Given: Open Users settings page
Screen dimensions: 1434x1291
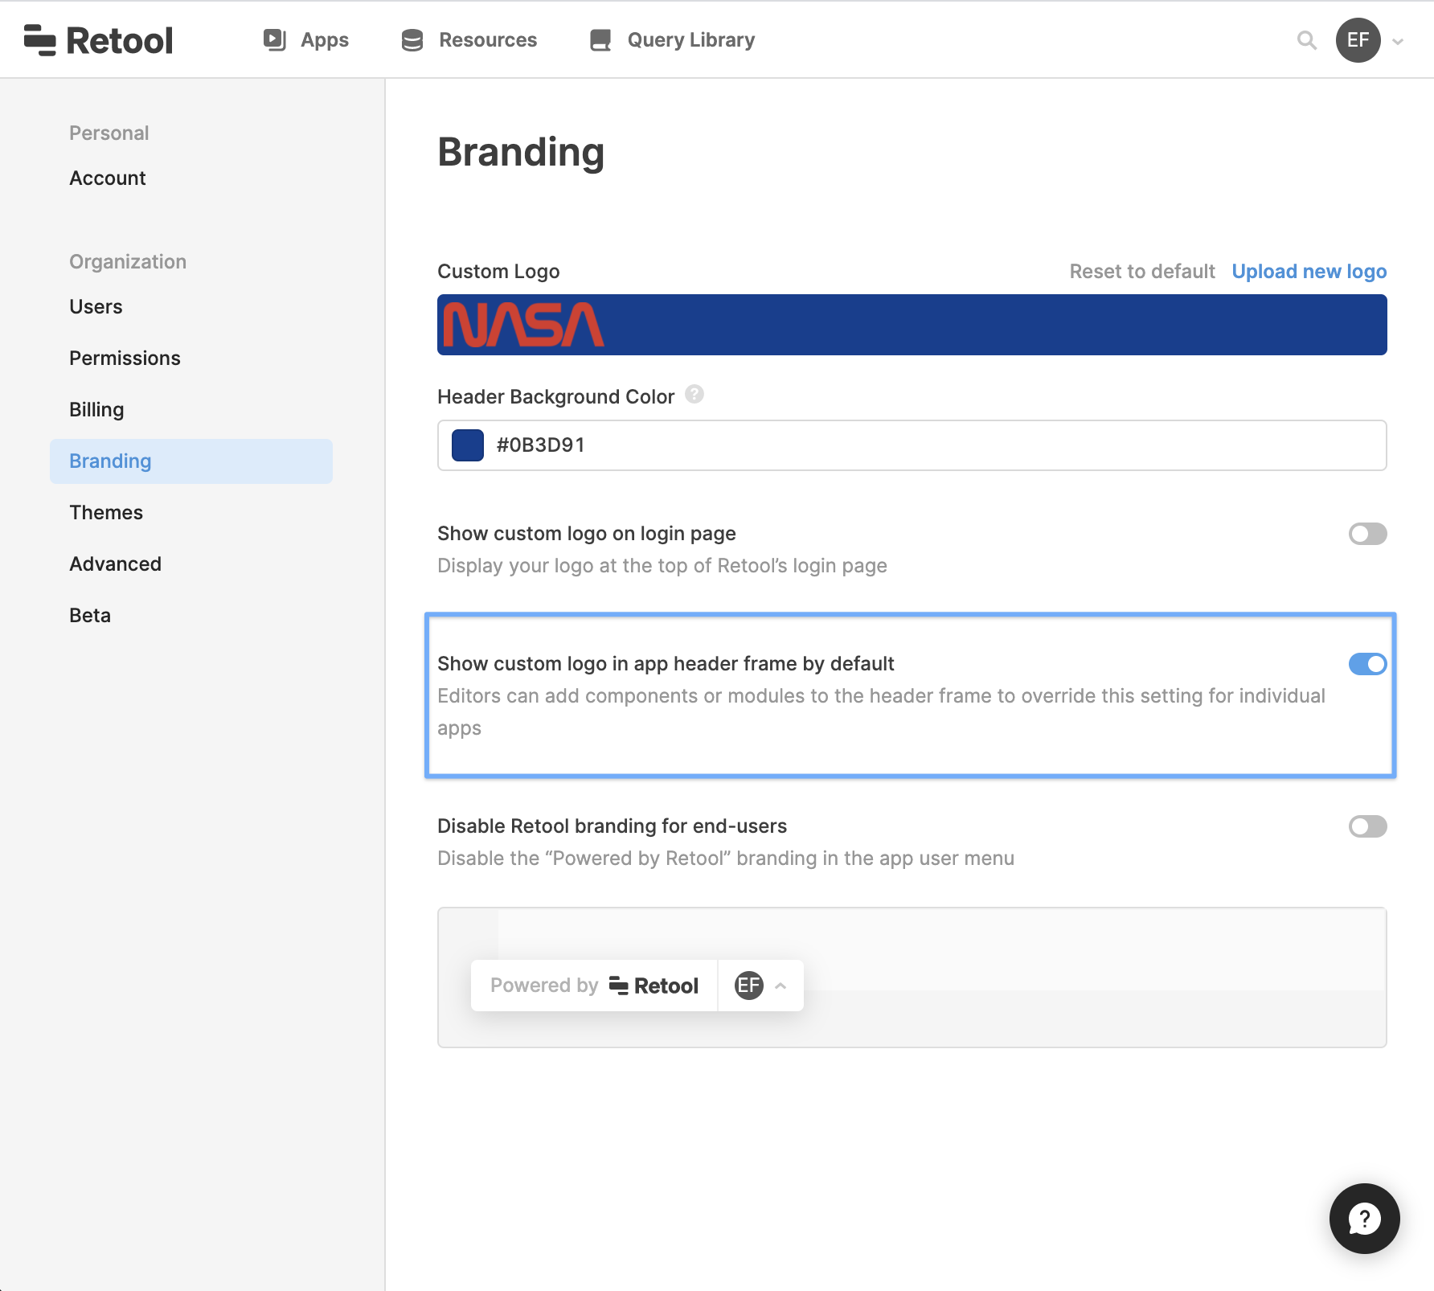Looking at the screenshot, I should tap(96, 307).
